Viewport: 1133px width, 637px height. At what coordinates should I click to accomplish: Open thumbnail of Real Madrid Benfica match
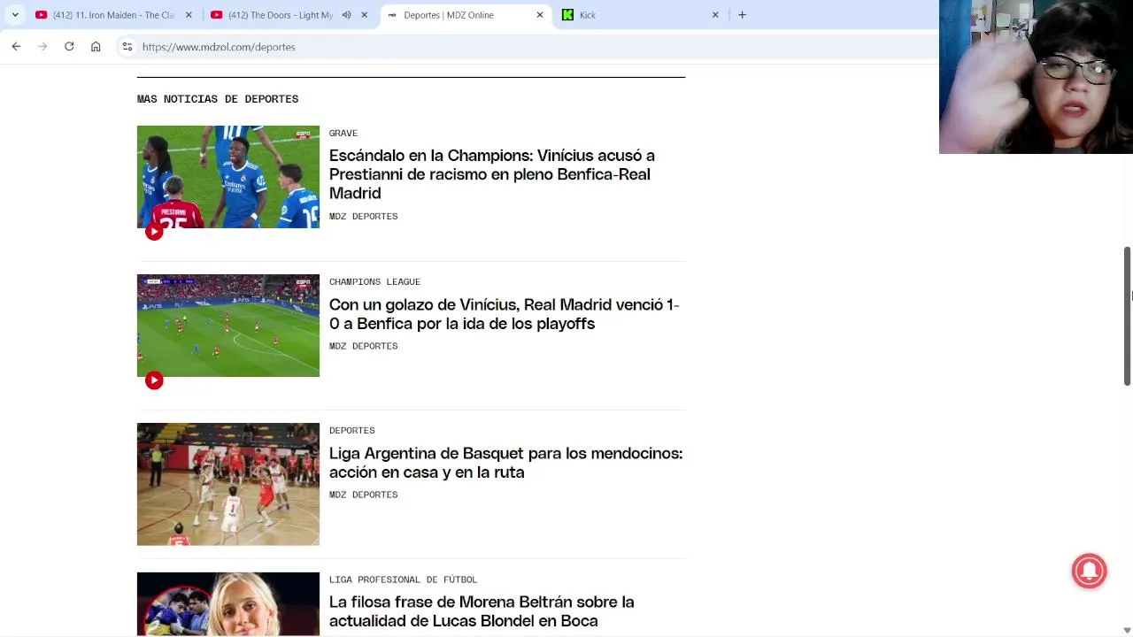pos(228,326)
